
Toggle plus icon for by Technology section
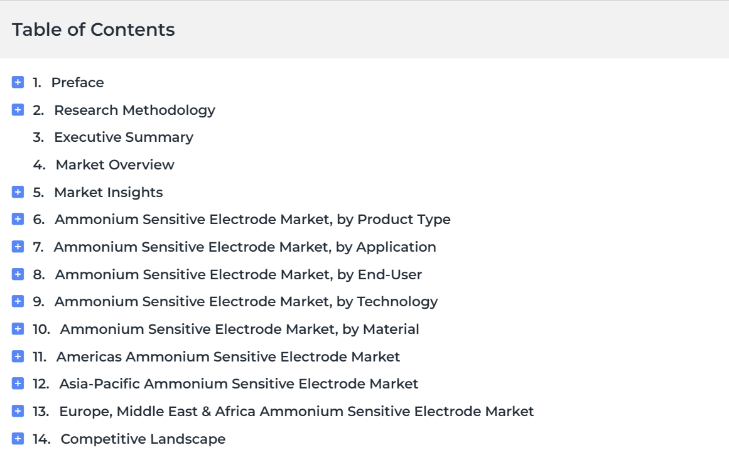pos(18,301)
